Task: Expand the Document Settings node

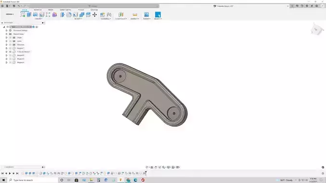Action: coord(6,30)
